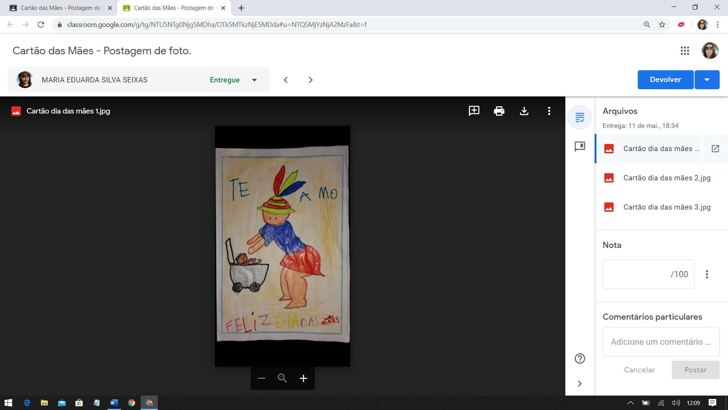728x410 pixels.
Task: Open Microsoft Store from the taskbar
Action: (x=79, y=403)
